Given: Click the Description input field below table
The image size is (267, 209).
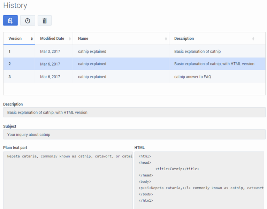Looking at the screenshot, I should click(134, 112).
